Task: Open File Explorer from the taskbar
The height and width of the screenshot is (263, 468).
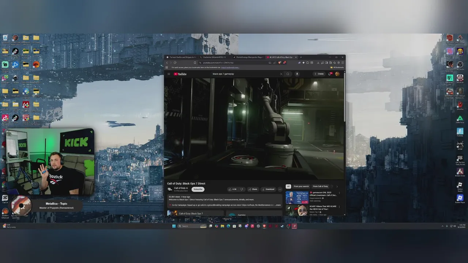Action: tap(222, 226)
